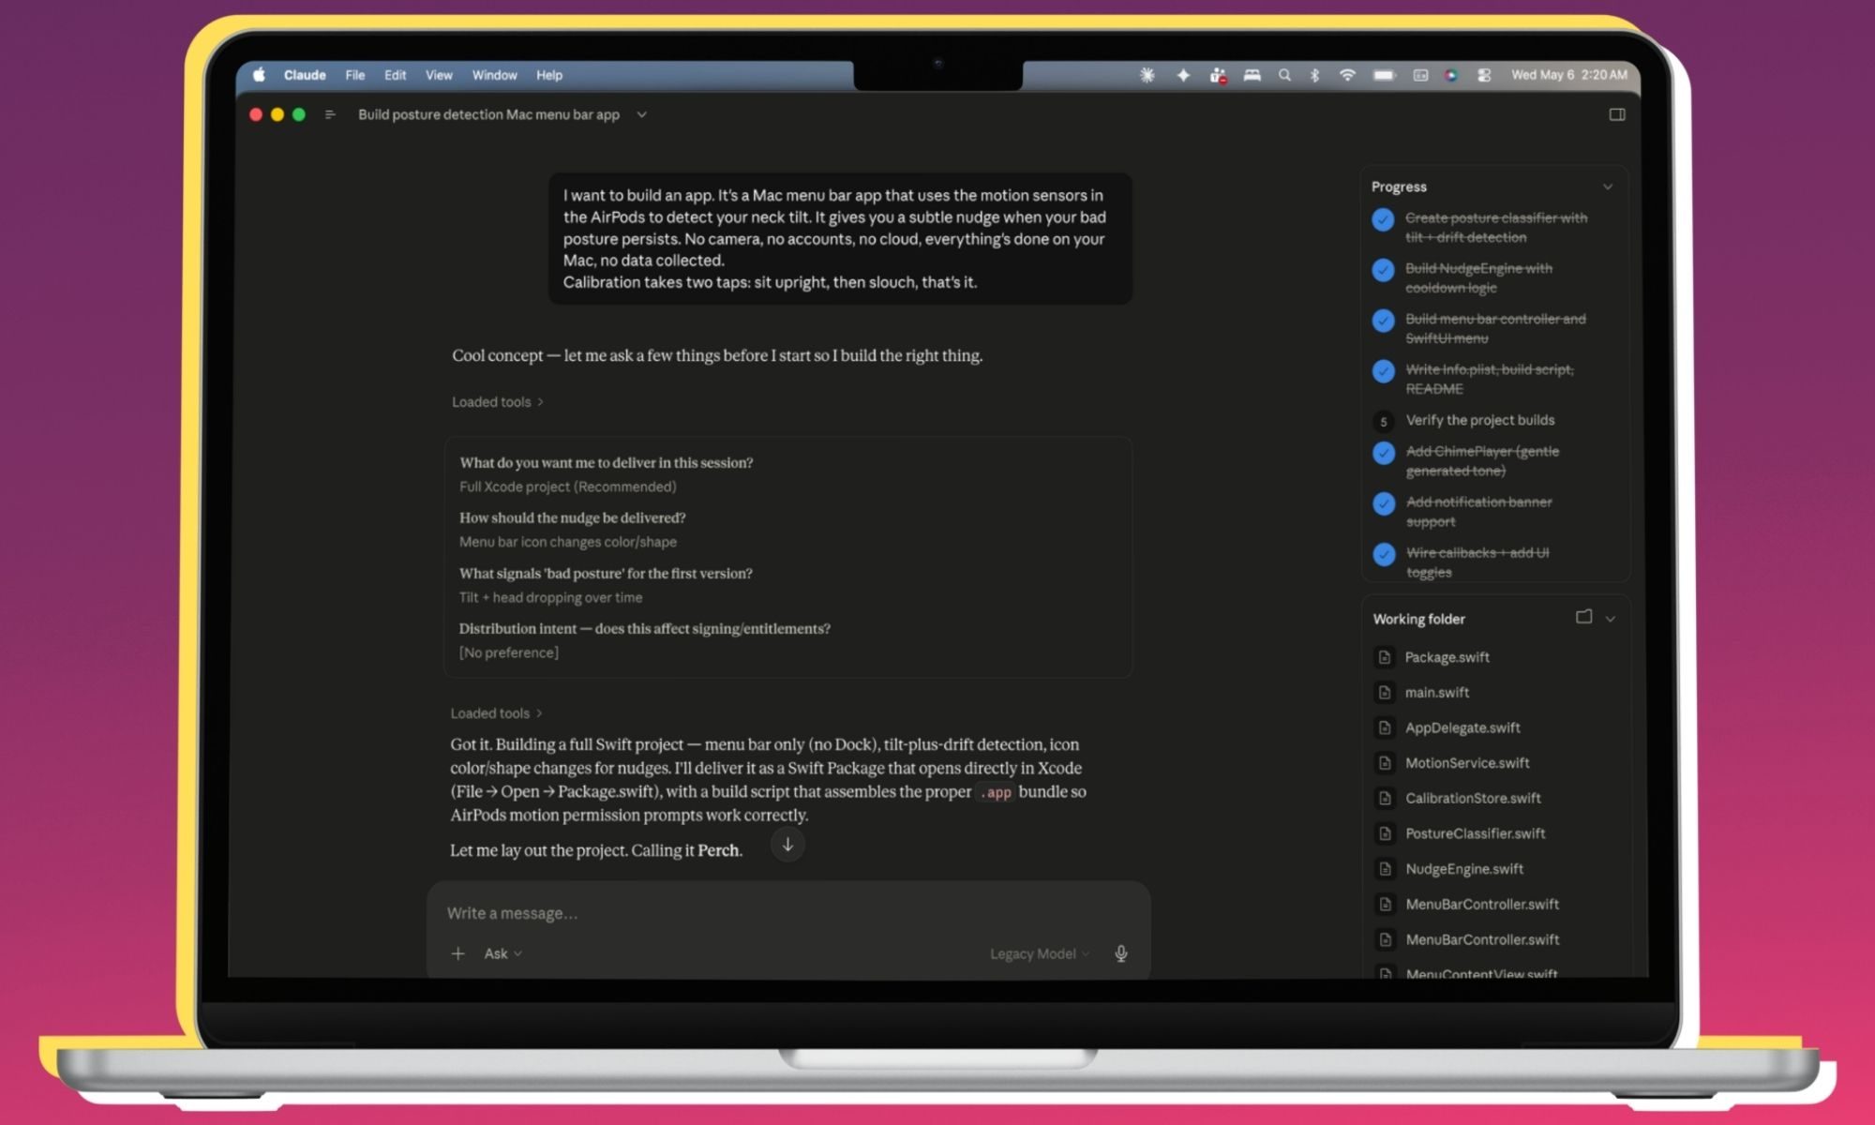1875x1125 pixels.
Task: Toggle the check for 'Build menu bar controller' step
Action: point(1383,321)
